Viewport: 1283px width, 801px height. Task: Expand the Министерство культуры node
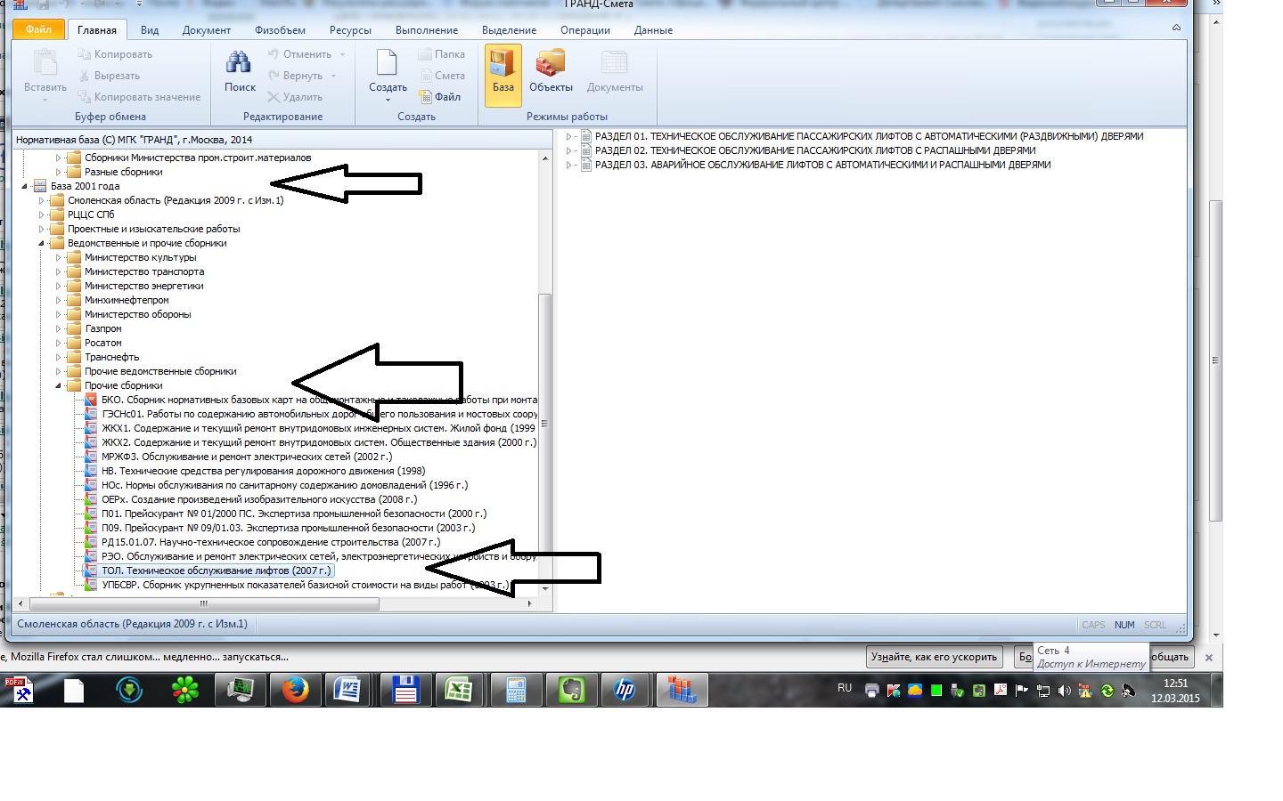[58, 257]
